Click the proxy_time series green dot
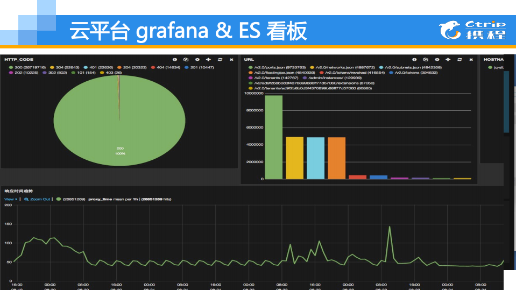The height and width of the screenshot is (290, 516). click(58, 199)
